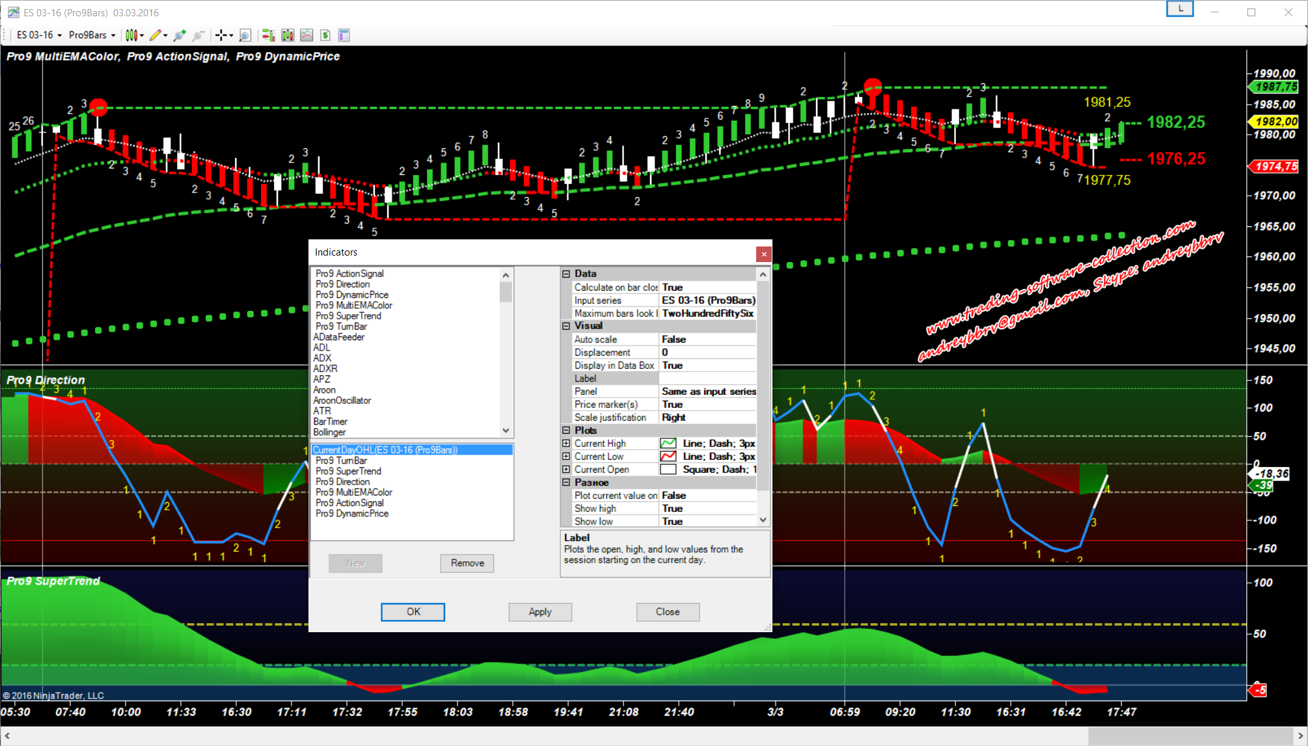Select the crosshair cursor tool
1308x746 pixels.
pos(221,35)
